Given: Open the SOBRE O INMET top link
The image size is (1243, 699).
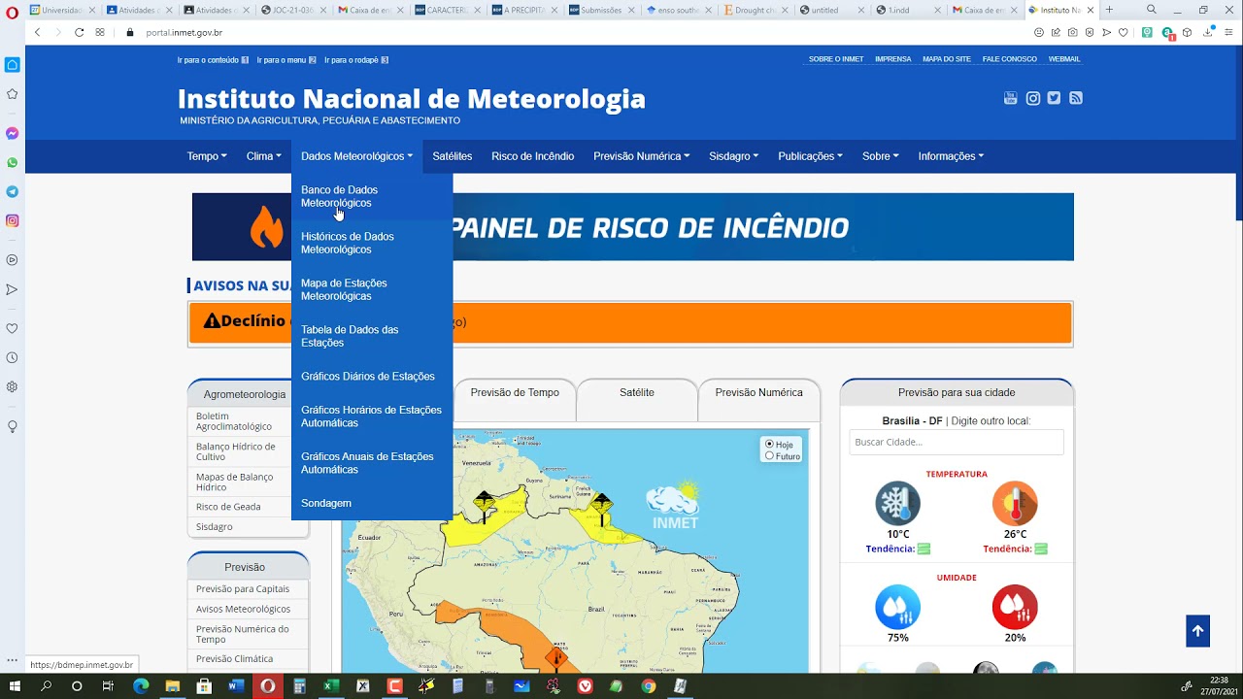Looking at the screenshot, I should tap(836, 59).
